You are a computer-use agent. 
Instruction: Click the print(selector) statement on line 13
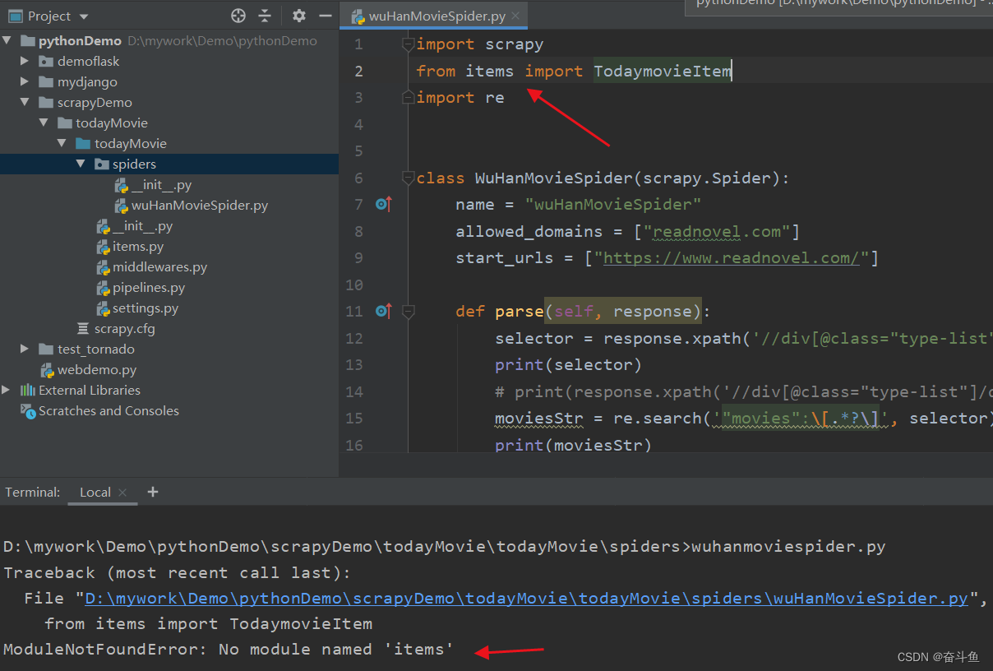[568, 364]
